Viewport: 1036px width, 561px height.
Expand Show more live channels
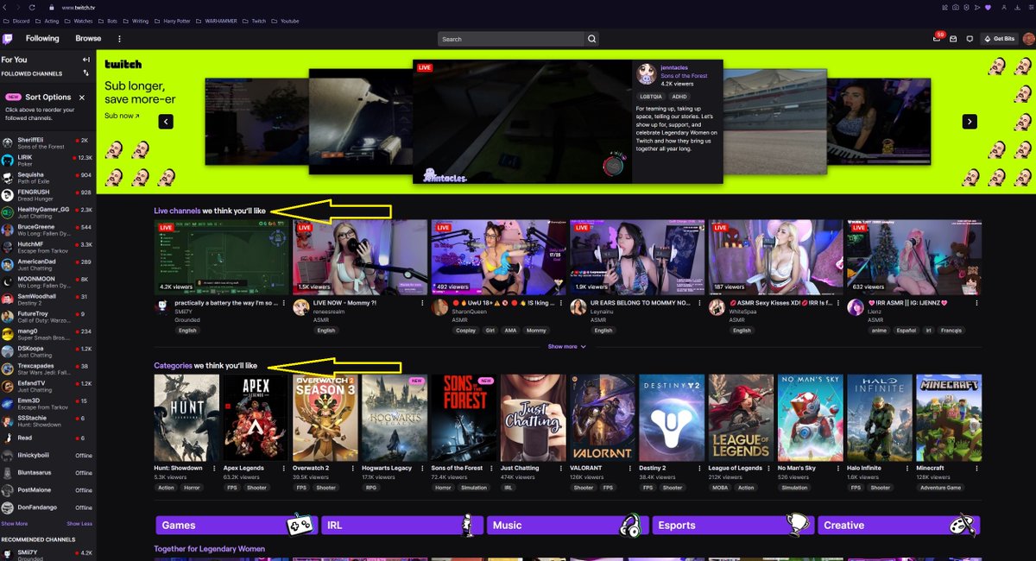click(566, 347)
